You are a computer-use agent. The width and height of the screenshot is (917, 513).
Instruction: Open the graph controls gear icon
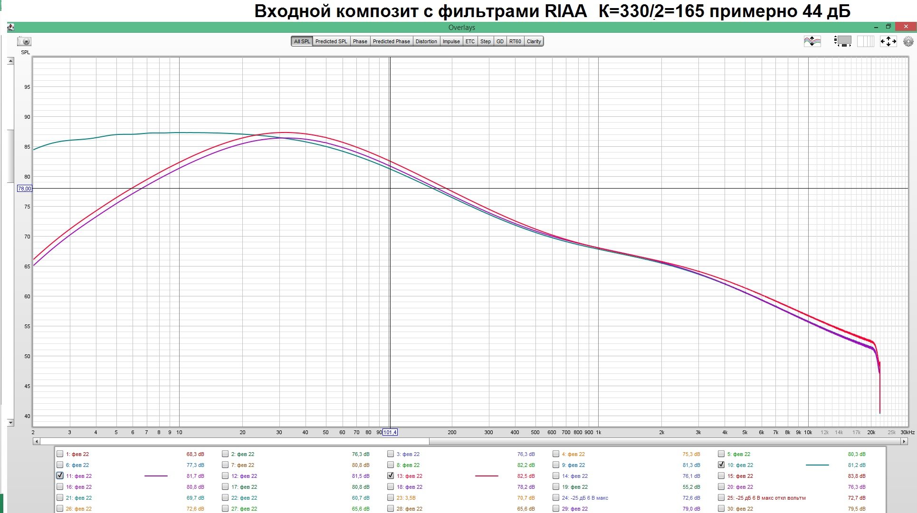[x=908, y=41]
